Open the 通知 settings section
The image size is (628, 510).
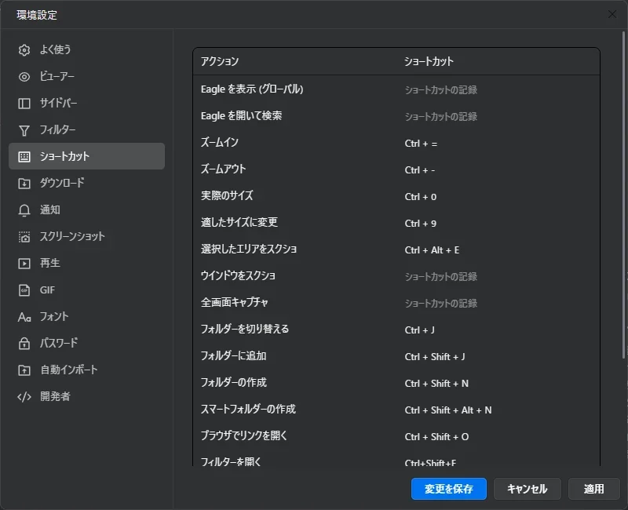(86, 209)
